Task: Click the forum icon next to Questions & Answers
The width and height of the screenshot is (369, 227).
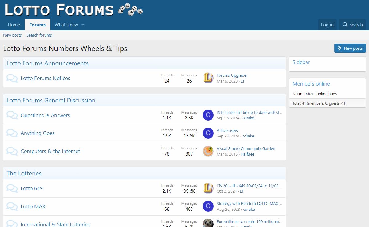Action: [x=12, y=115]
